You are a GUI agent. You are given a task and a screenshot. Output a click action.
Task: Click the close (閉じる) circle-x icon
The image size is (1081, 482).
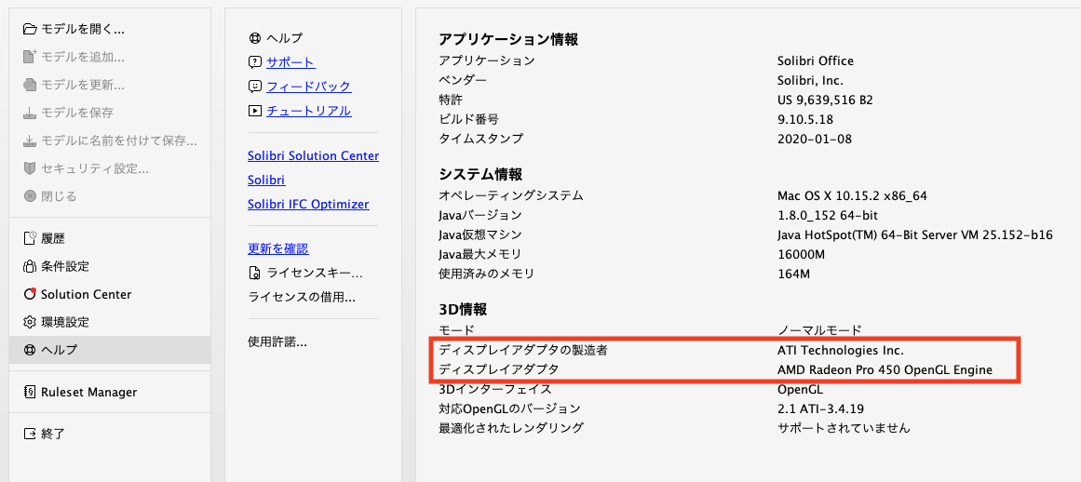(x=30, y=196)
